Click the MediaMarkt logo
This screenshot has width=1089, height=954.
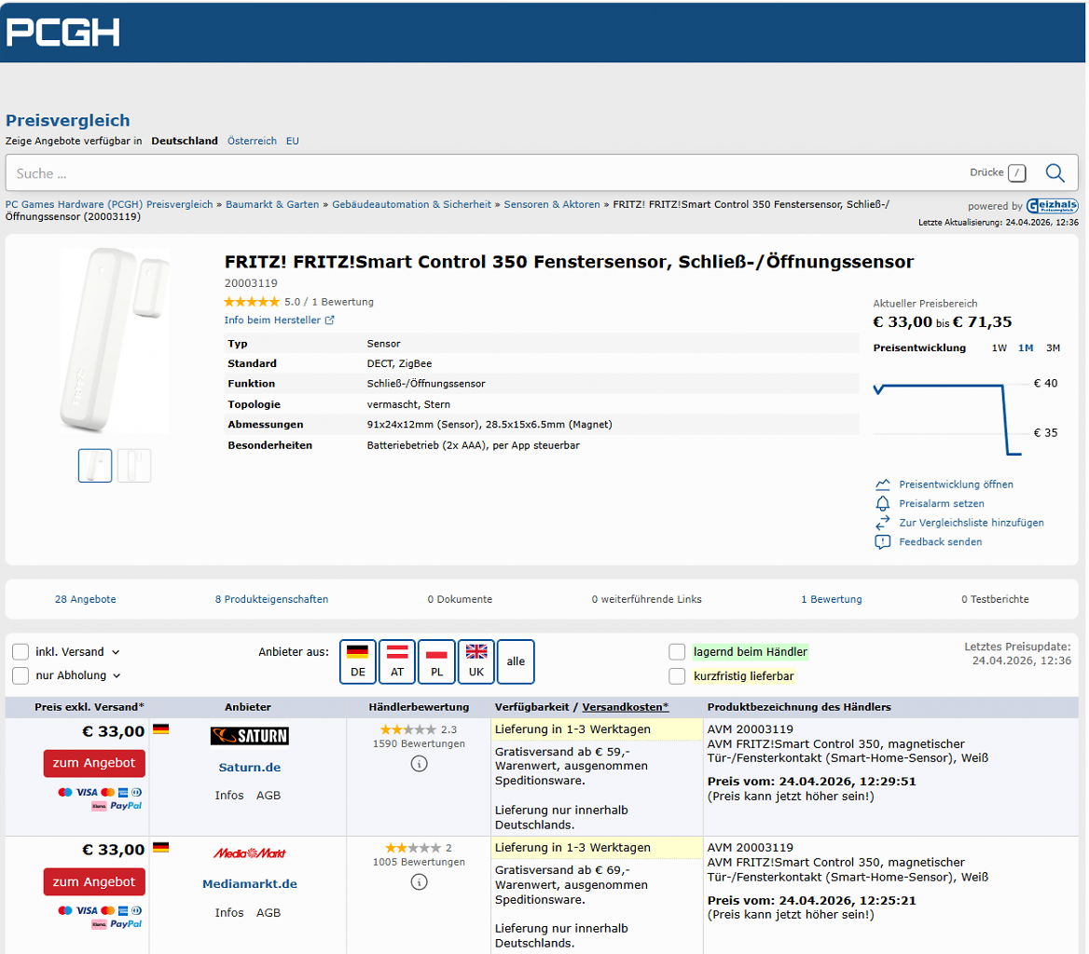click(x=249, y=853)
